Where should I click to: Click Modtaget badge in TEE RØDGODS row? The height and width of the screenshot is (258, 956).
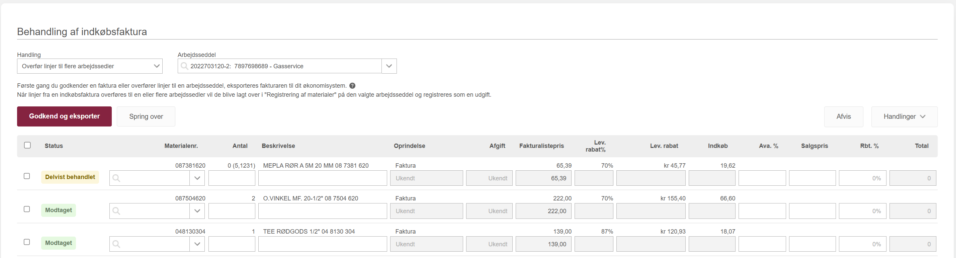coord(59,243)
